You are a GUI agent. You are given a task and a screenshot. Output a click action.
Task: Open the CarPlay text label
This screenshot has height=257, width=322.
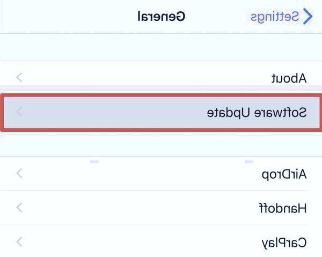click(x=284, y=242)
